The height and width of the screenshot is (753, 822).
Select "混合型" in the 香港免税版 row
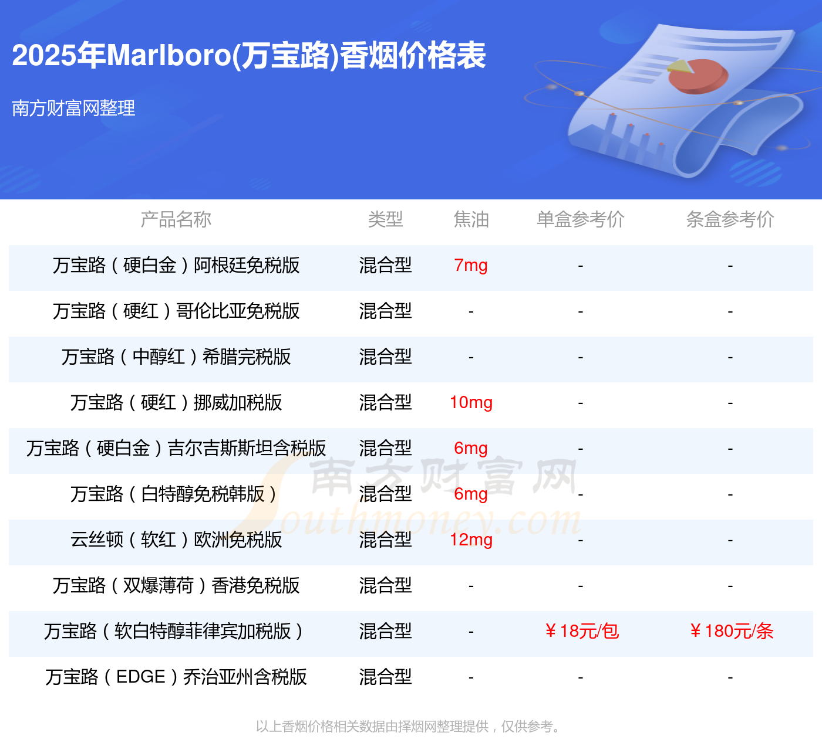385,585
